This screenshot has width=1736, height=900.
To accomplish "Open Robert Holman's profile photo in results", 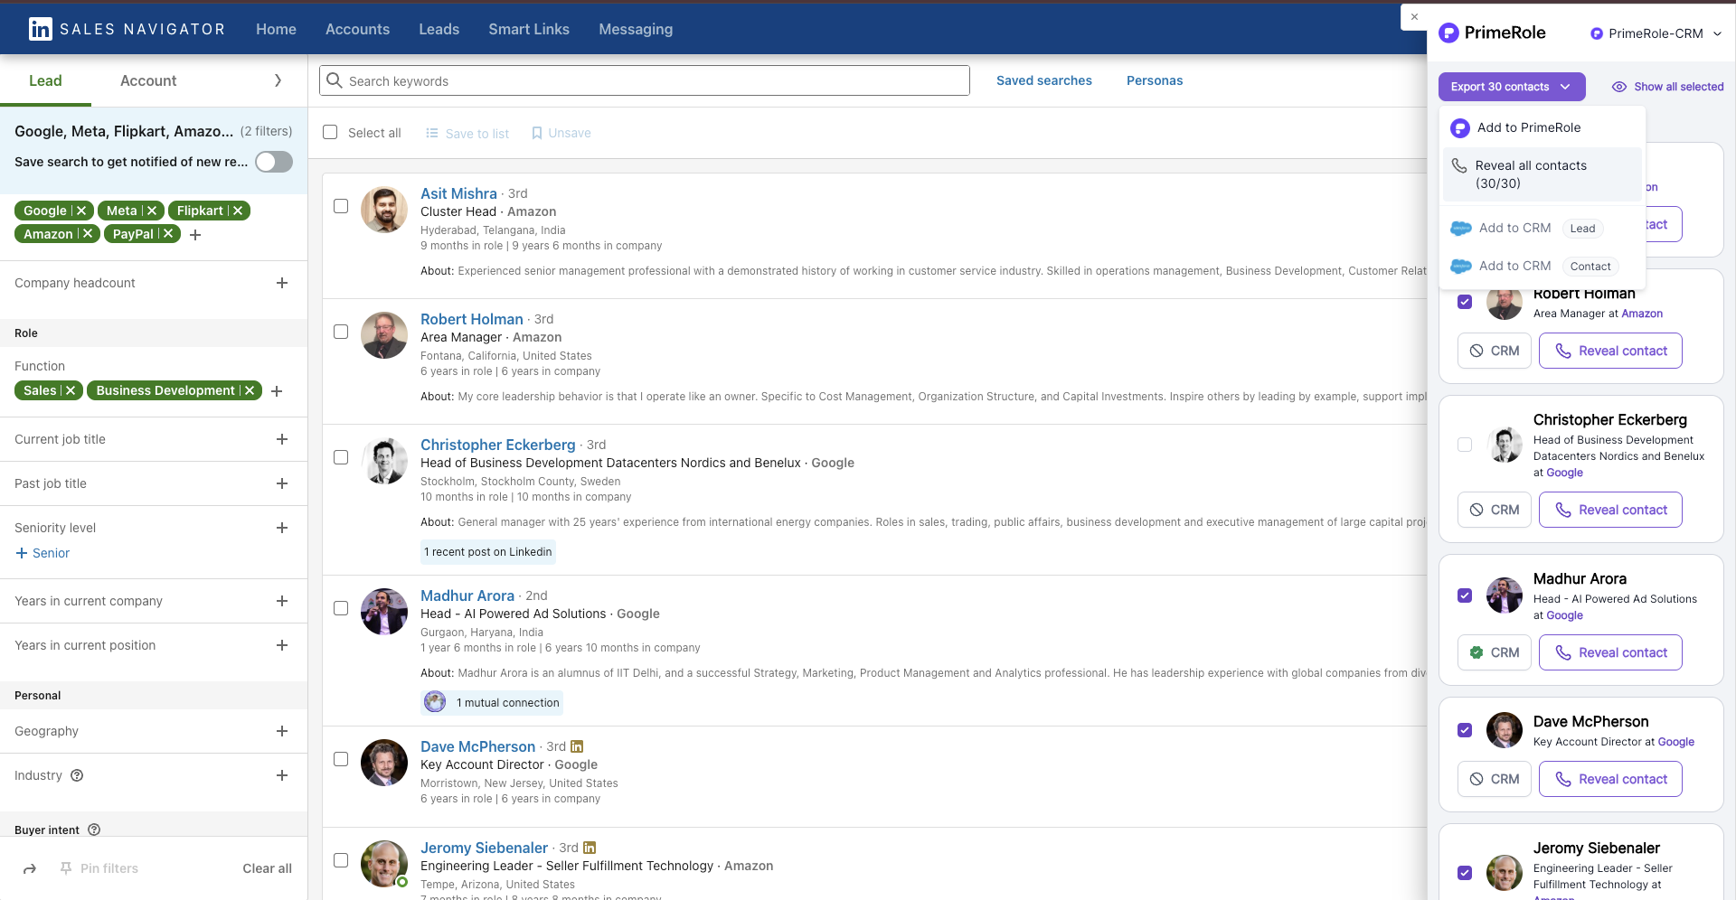I will (x=384, y=335).
